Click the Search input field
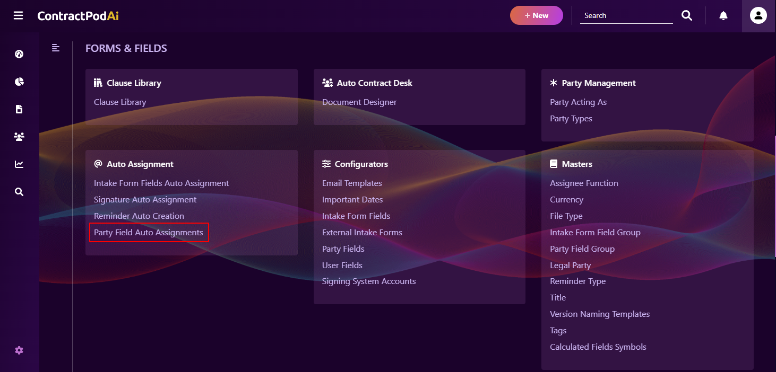Screen dimensions: 776x372 point(626,15)
